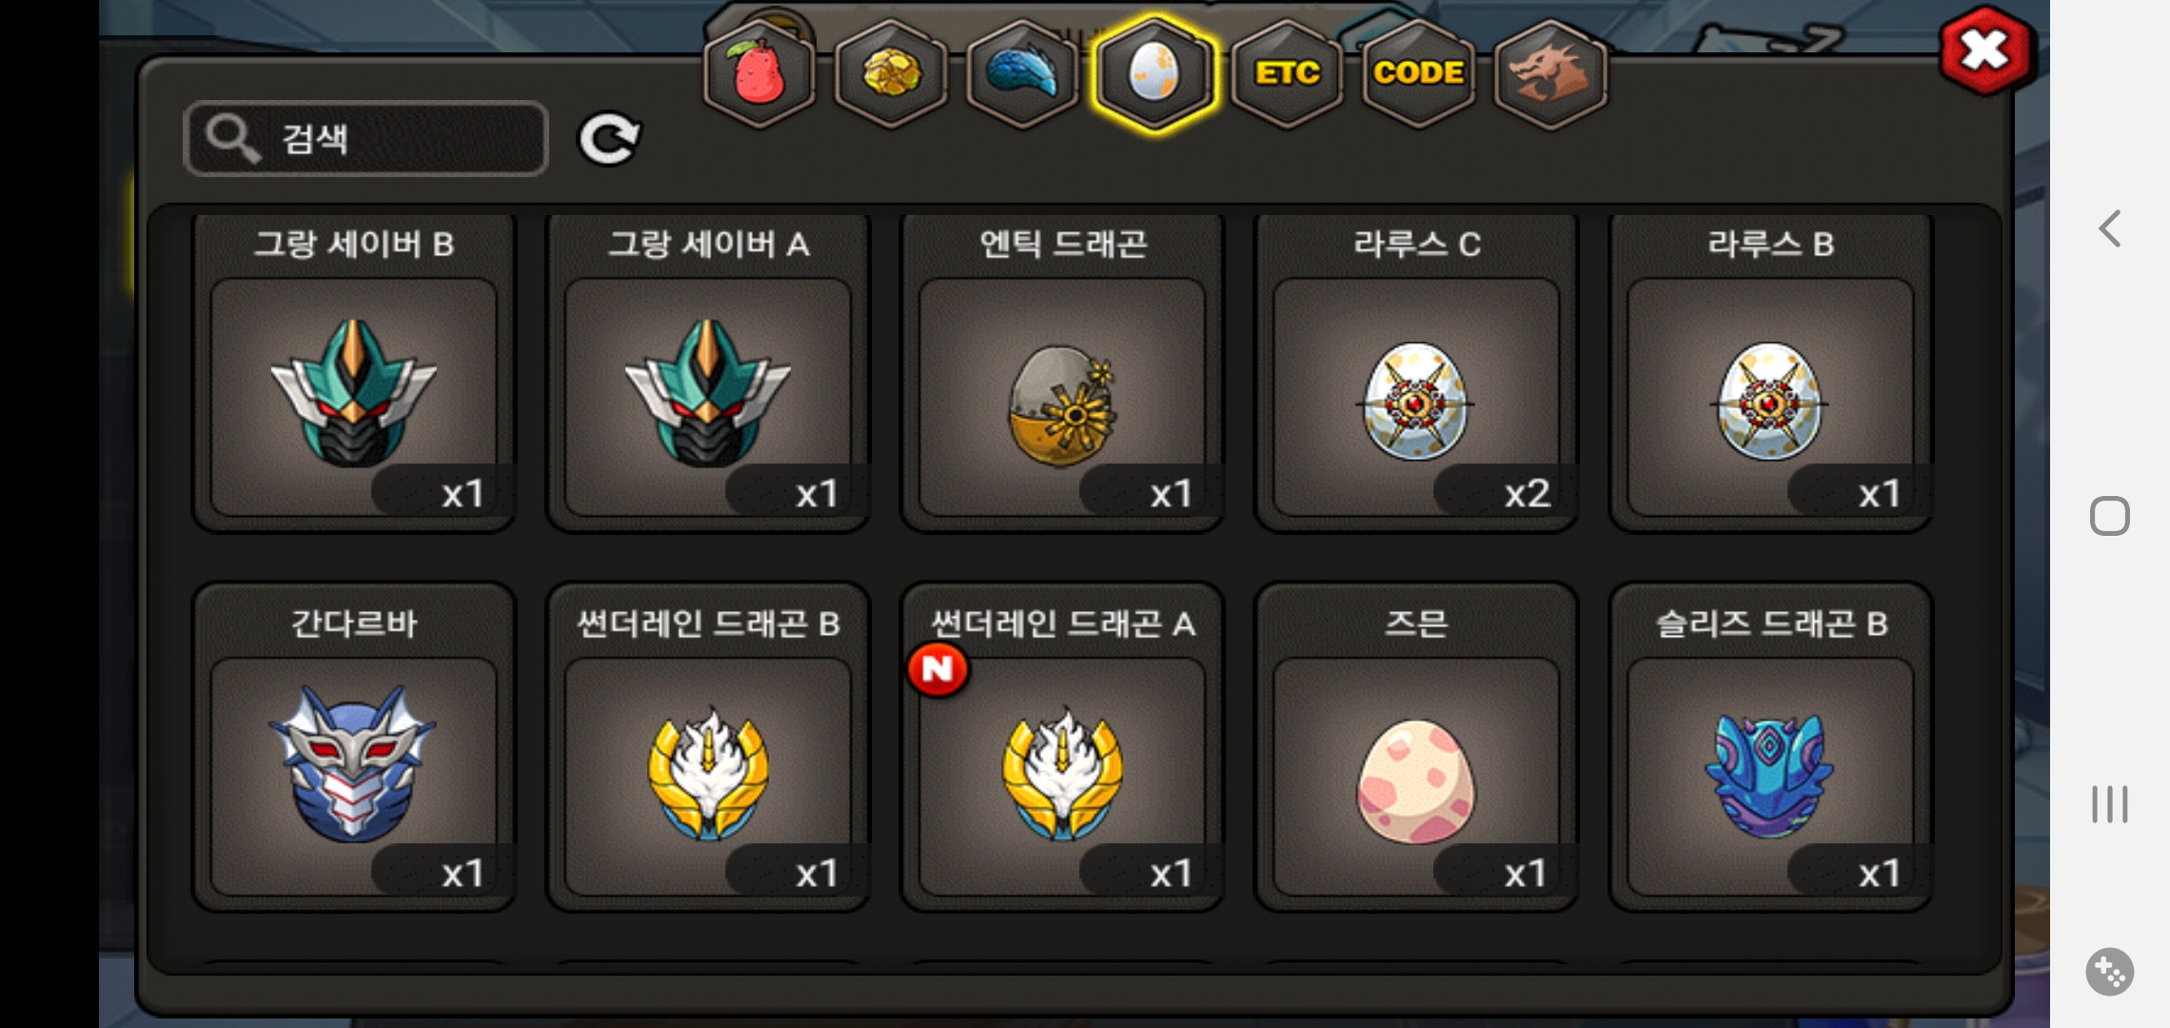This screenshot has width=2170, height=1028.
Task: Select the gold nugget category tab
Action: [891, 73]
